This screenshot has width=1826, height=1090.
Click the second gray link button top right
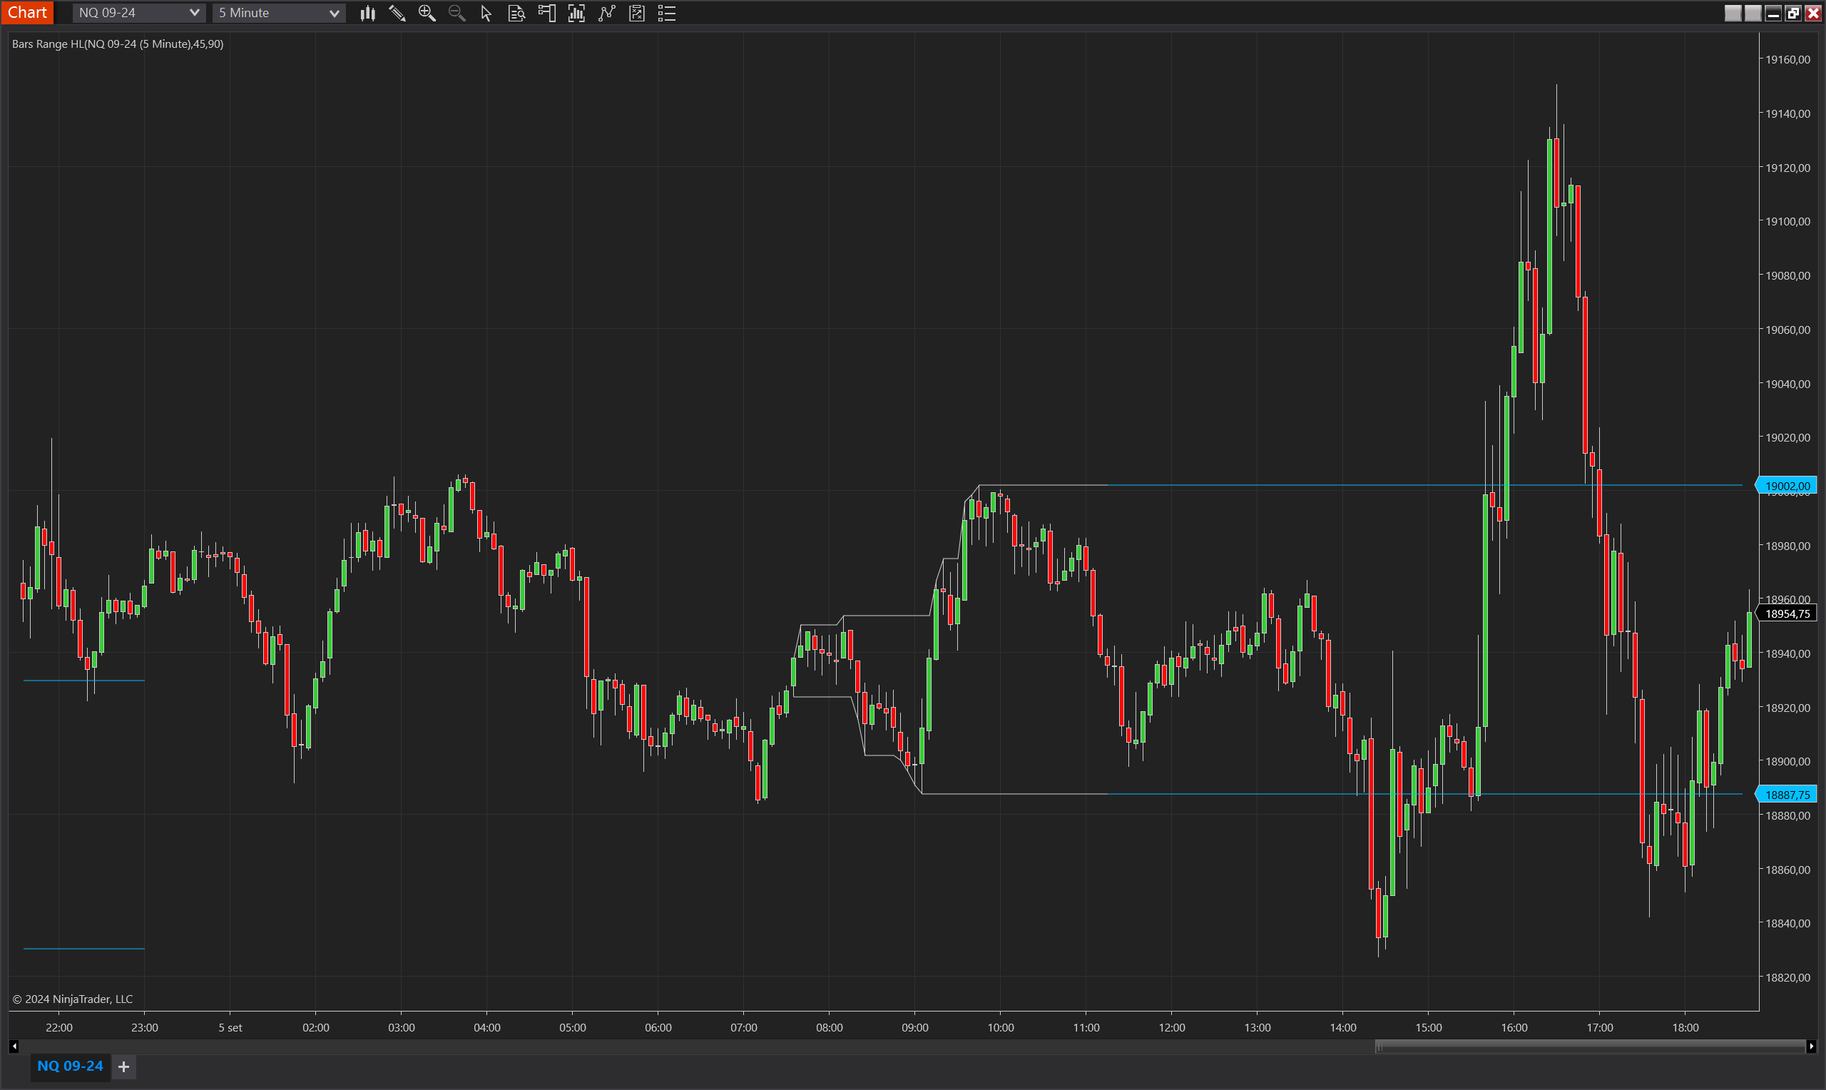[x=1753, y=14]
